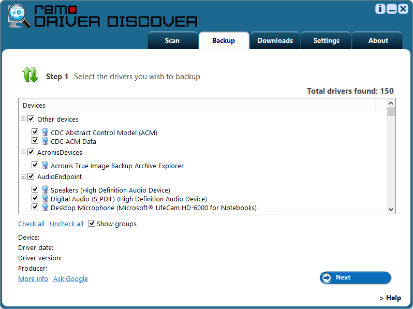Click the device list scrollbar thumb
The image size is (413, 309).
pos(391,111)
